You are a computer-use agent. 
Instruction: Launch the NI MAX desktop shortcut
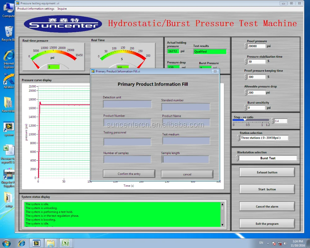[x=9, y=80]
